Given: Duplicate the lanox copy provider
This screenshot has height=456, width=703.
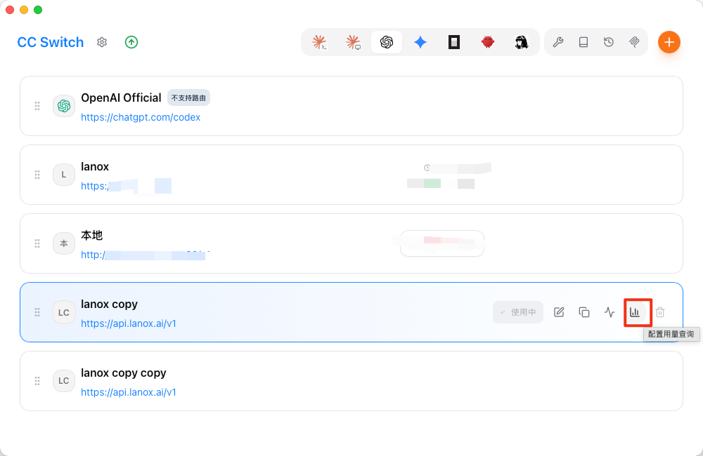Looking at the screenshot, I should 583,312.
